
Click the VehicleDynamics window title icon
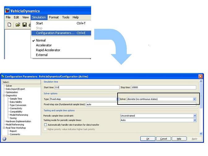click(7, 11)
